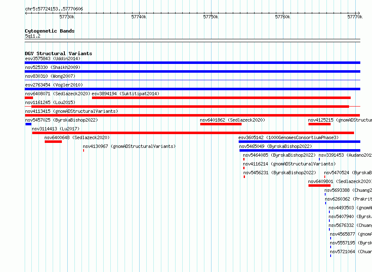Open the esv2763454 (Vogler2010) variant bar
Screen dimensions: 372x272
click(192, 89)
